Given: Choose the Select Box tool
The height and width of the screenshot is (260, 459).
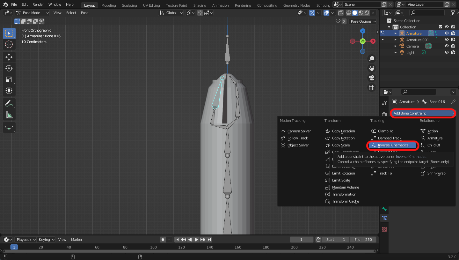Looking at the screenshot, I should point(9,33).
